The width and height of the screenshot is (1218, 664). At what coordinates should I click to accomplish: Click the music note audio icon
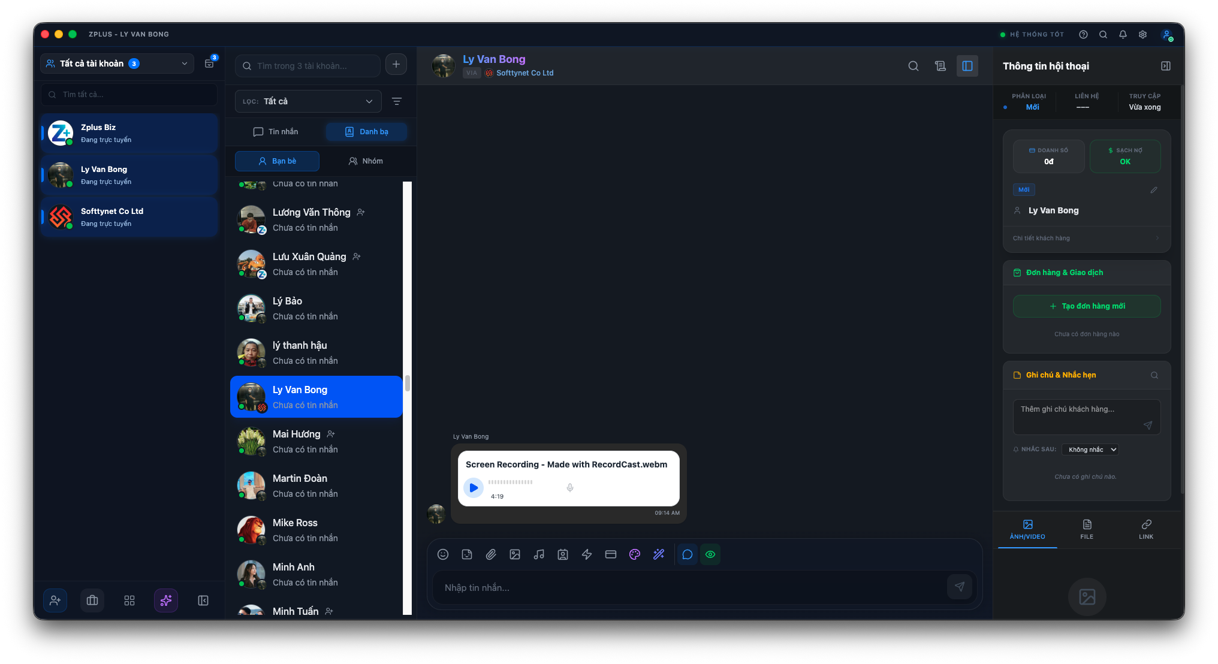pyautogui.click(x=539, y=554)
